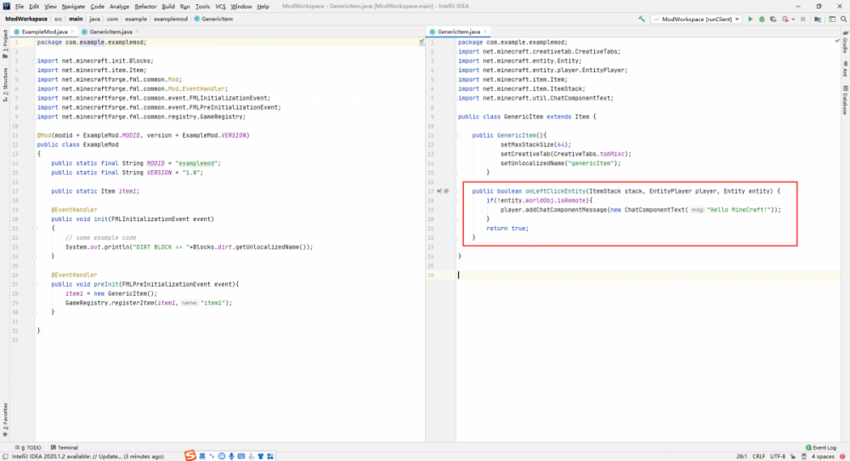The image size is (850, 461).
Task: Click the red error notification icon
Action: [x=842, y=457]
